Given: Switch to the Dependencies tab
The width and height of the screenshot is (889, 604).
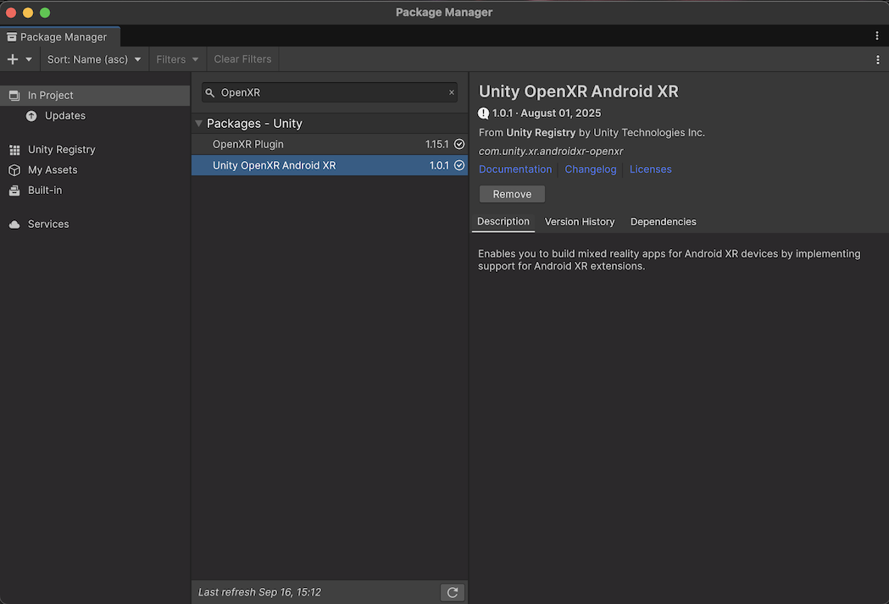Looking at the screenshot, I should (x=663, y=222).
